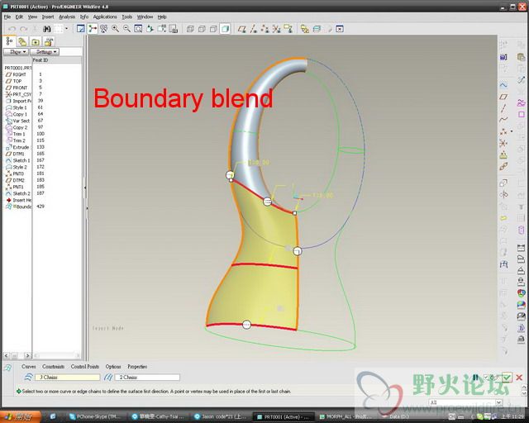Open the Insert menu
Image resolution: width=529 pixels, height=423 pixels.
(48, 17)
